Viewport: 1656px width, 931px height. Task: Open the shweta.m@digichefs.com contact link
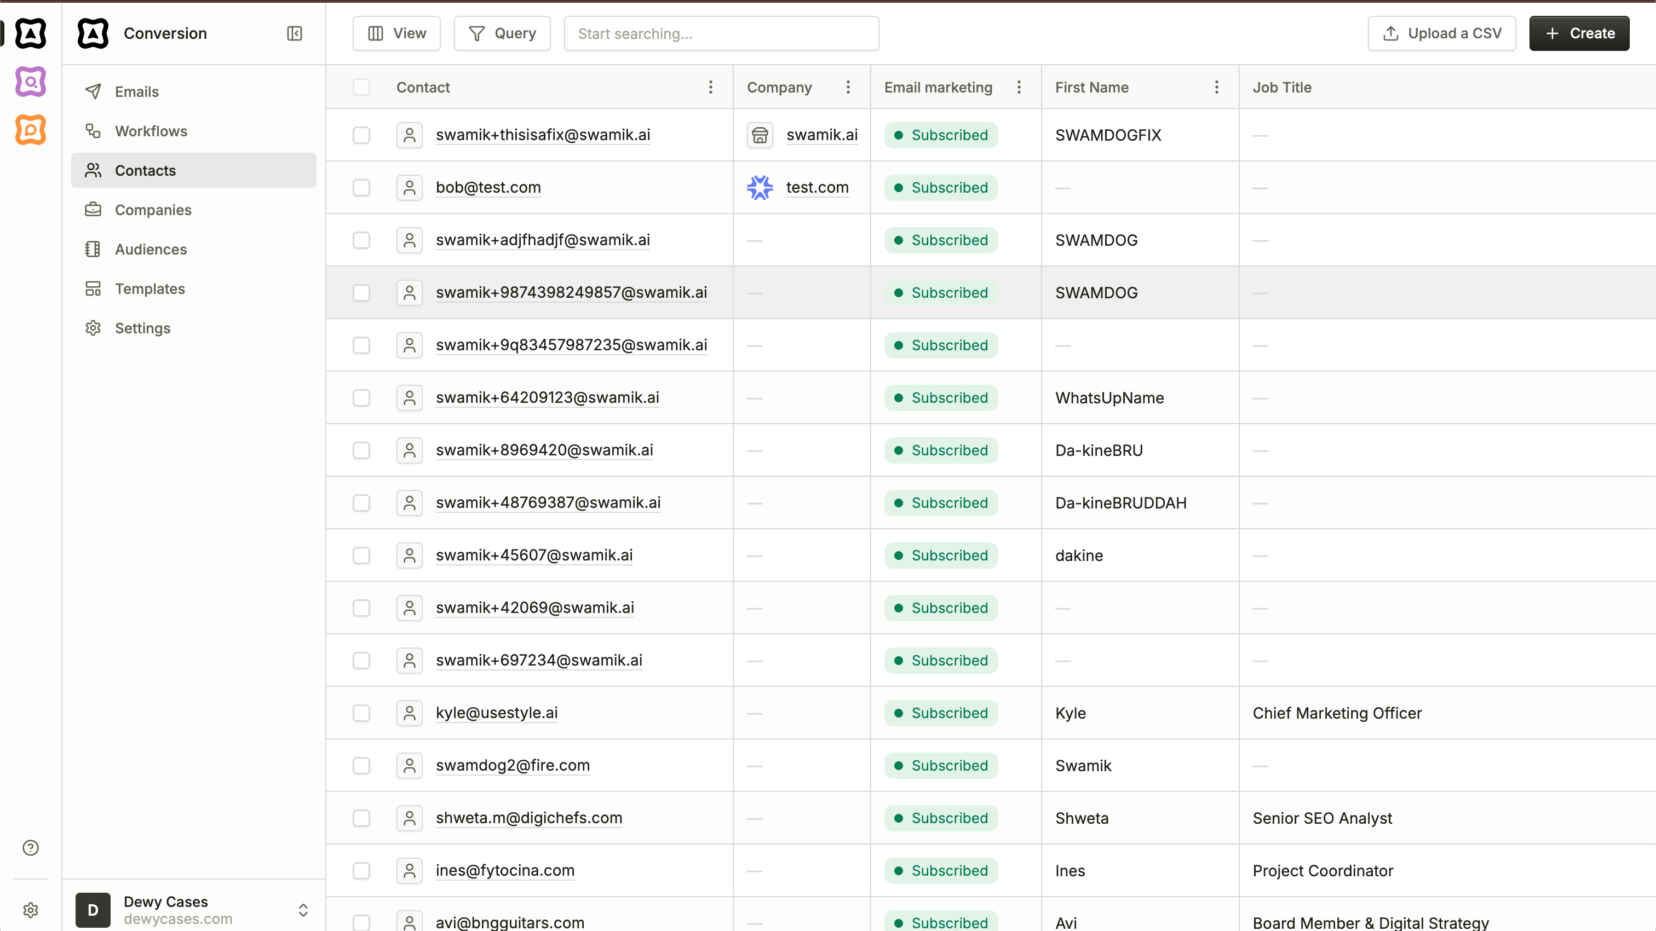point(528,818)
